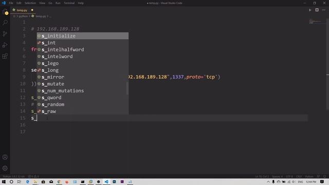Image resolution: width=329 pixels, height=185 pixels.
Task: Select the temp.py editor tab
Action: click(23, 10)
